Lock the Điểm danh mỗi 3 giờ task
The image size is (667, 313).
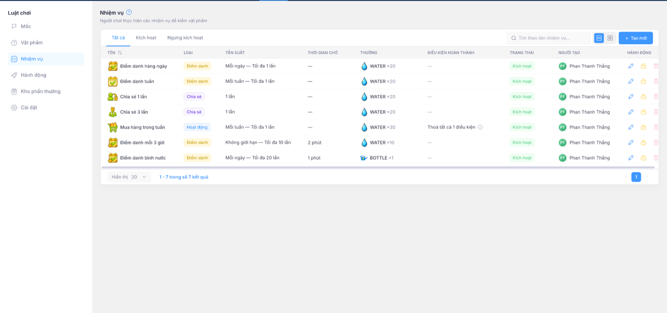[x=643, y=142]
